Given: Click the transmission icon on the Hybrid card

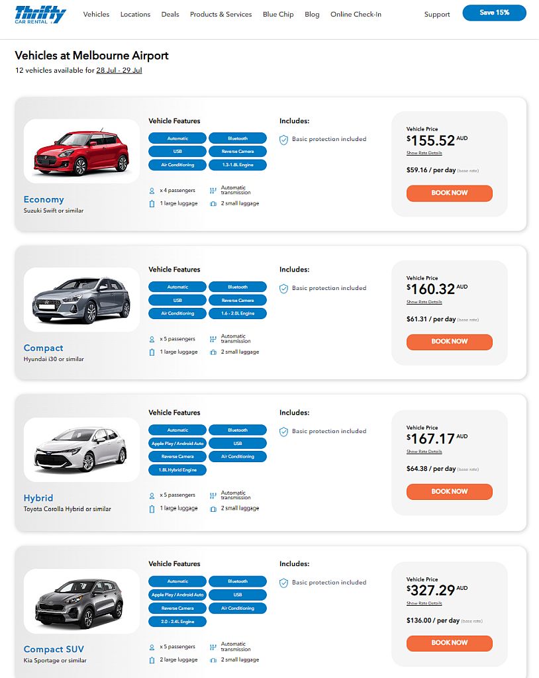Looking at the screenshot, I should pyautogui.click(x=213, y=495).
